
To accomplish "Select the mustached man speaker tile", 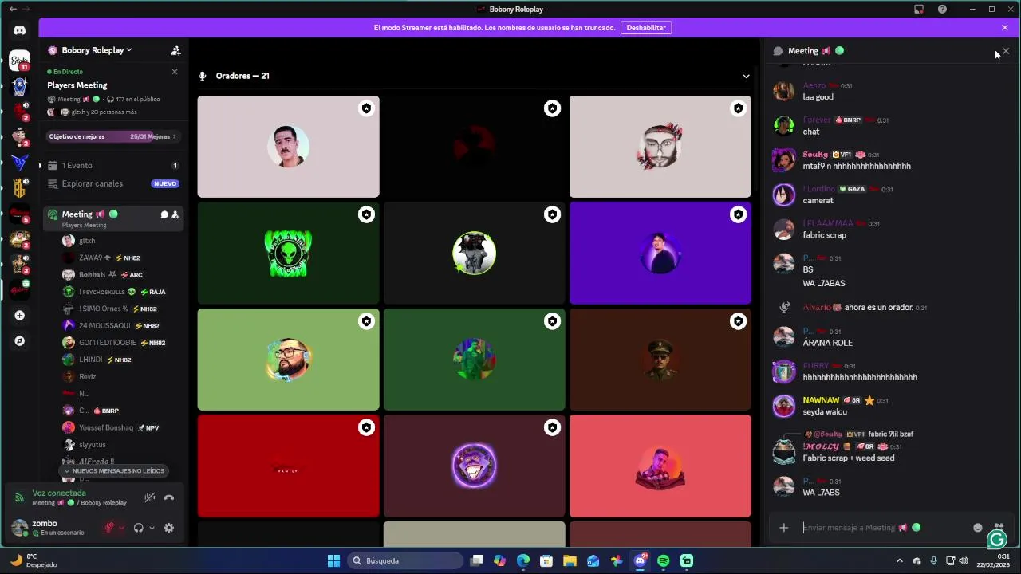I will point(288,147).
